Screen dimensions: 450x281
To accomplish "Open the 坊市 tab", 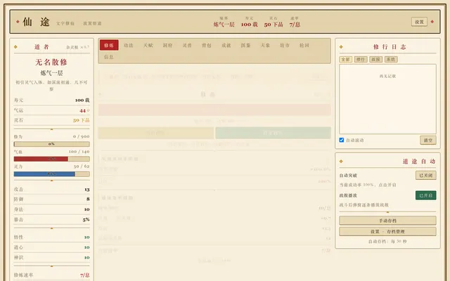I will (x=285, y=45).
